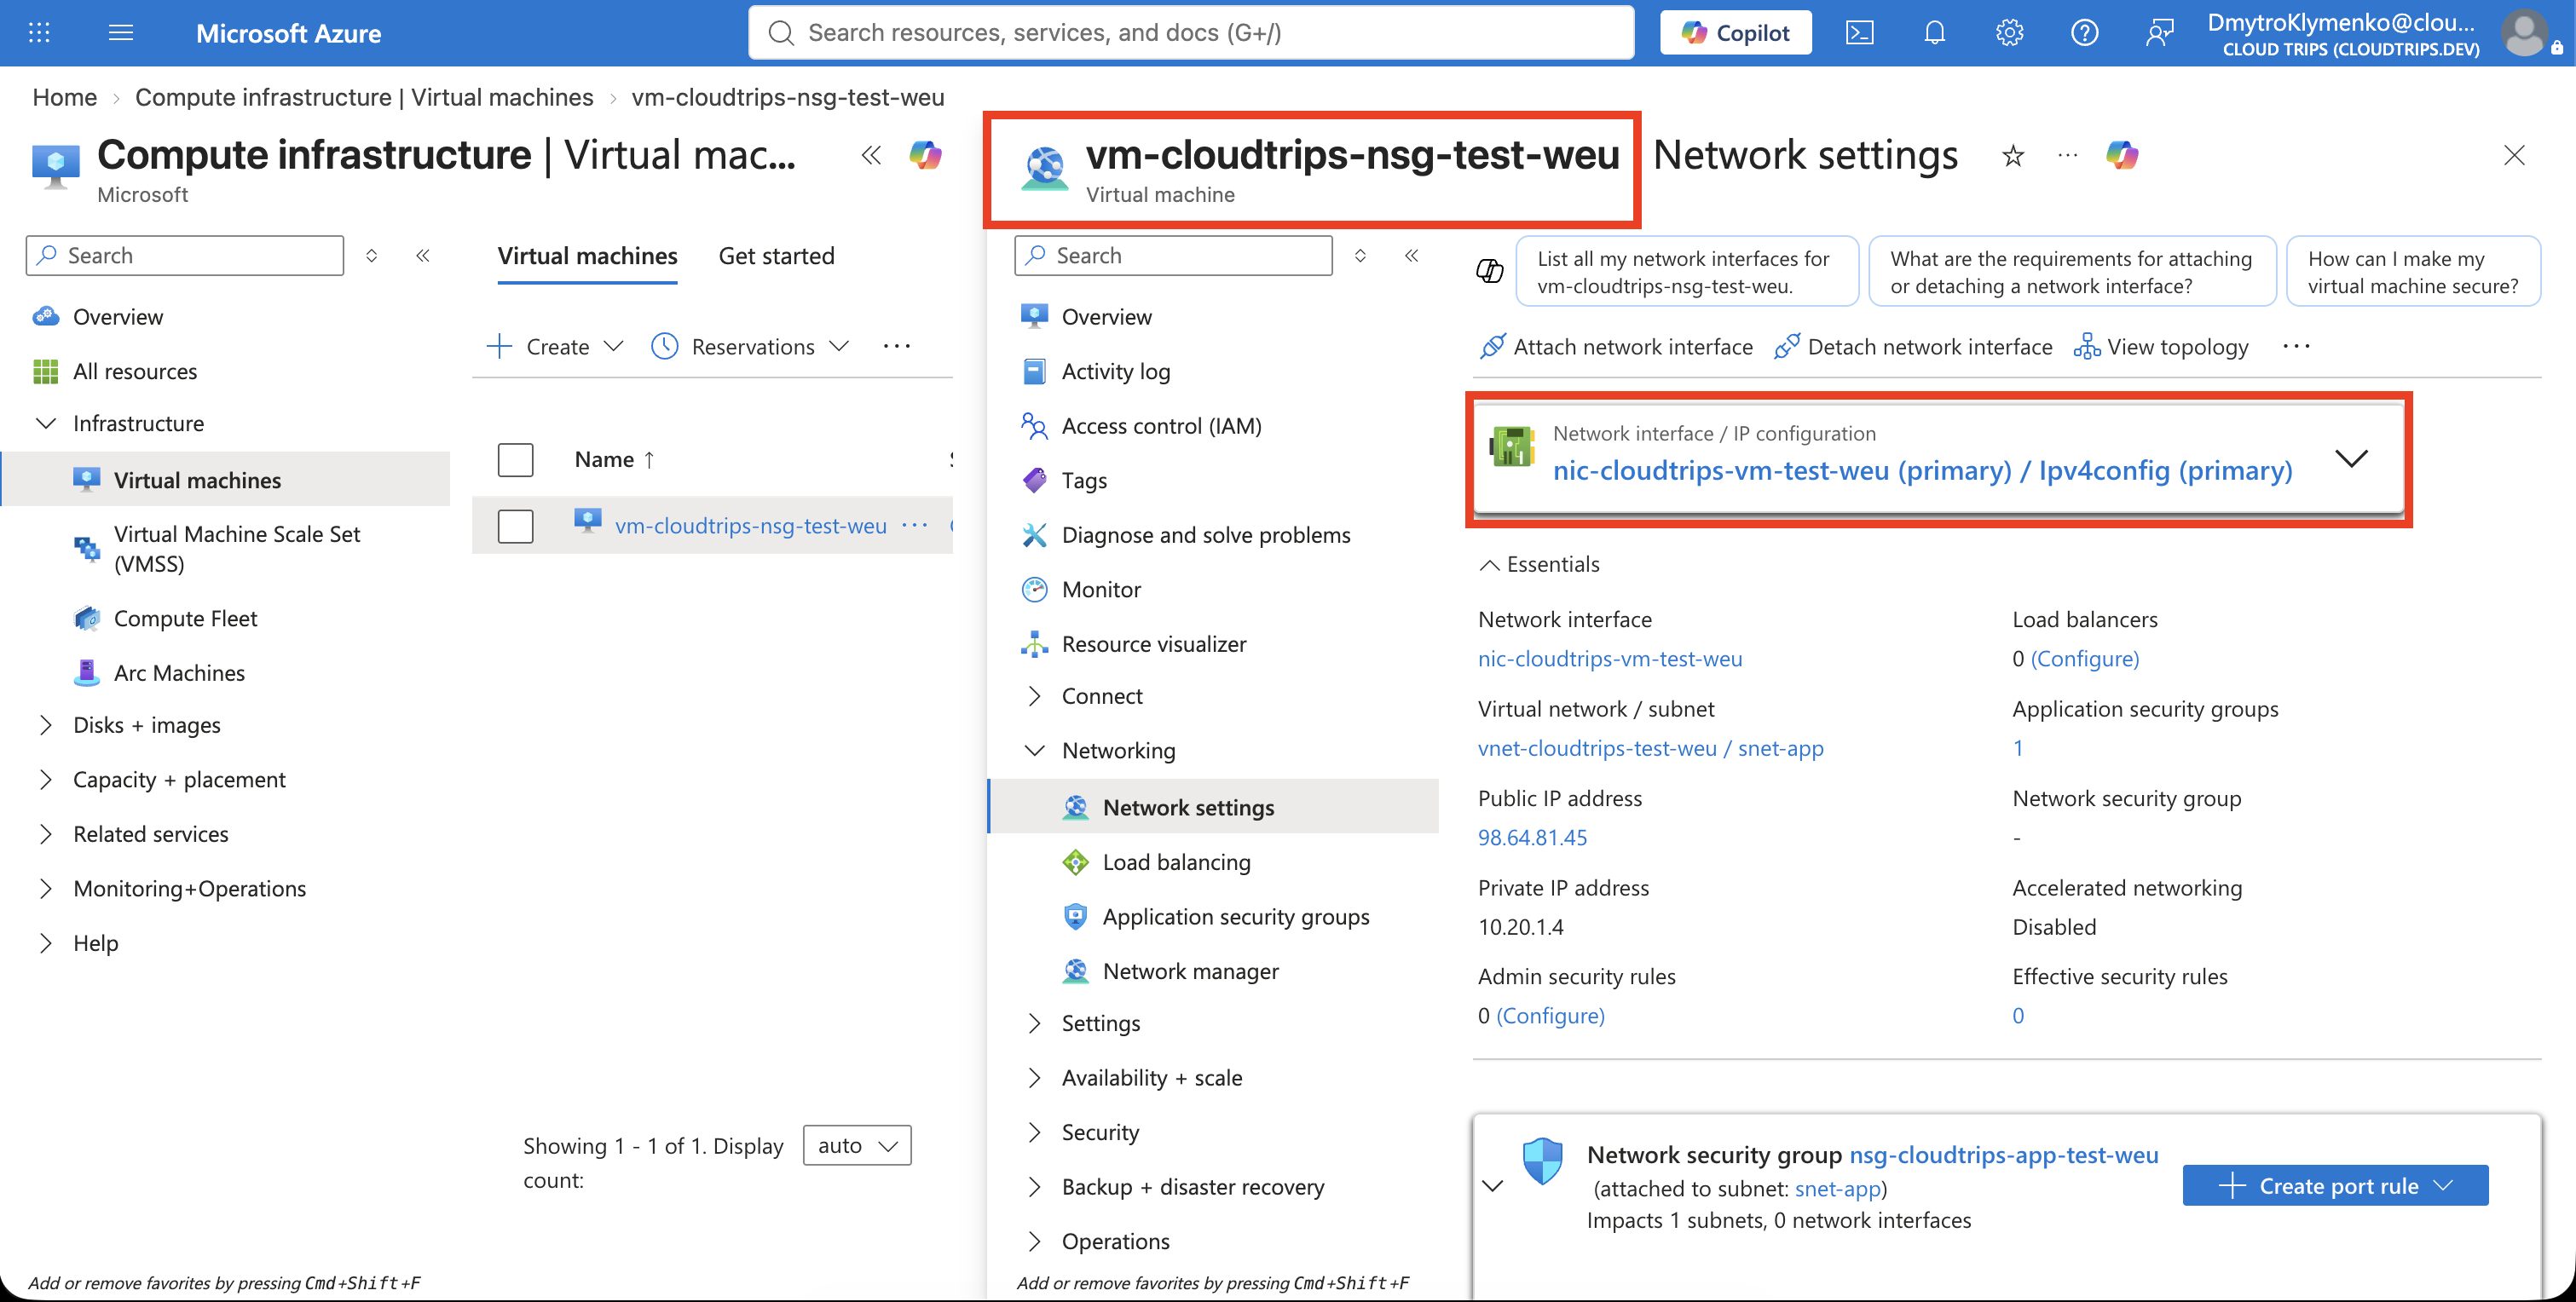
Task: Open the hamburger portal menu
Action: (121, 33)
